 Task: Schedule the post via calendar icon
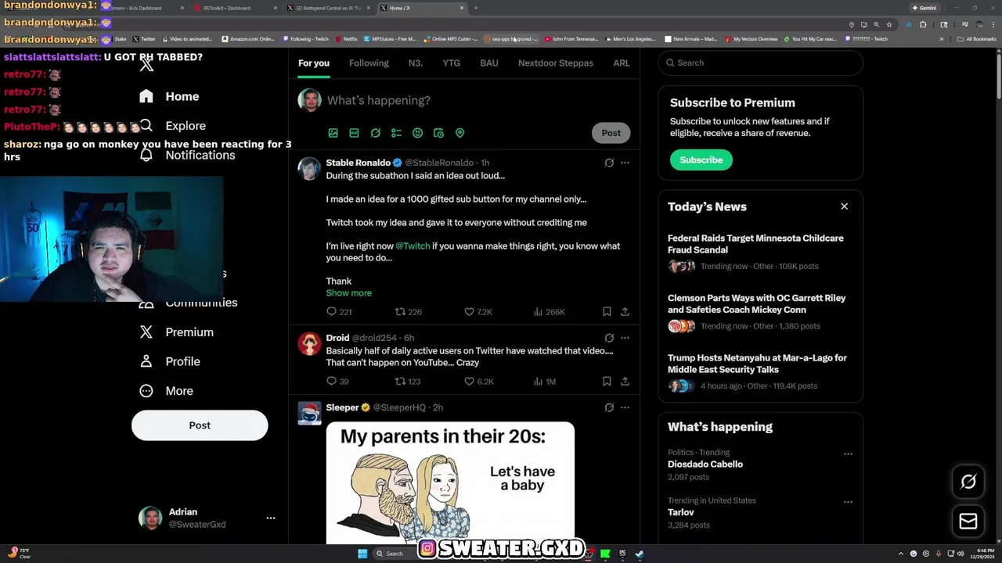[438, 133]
